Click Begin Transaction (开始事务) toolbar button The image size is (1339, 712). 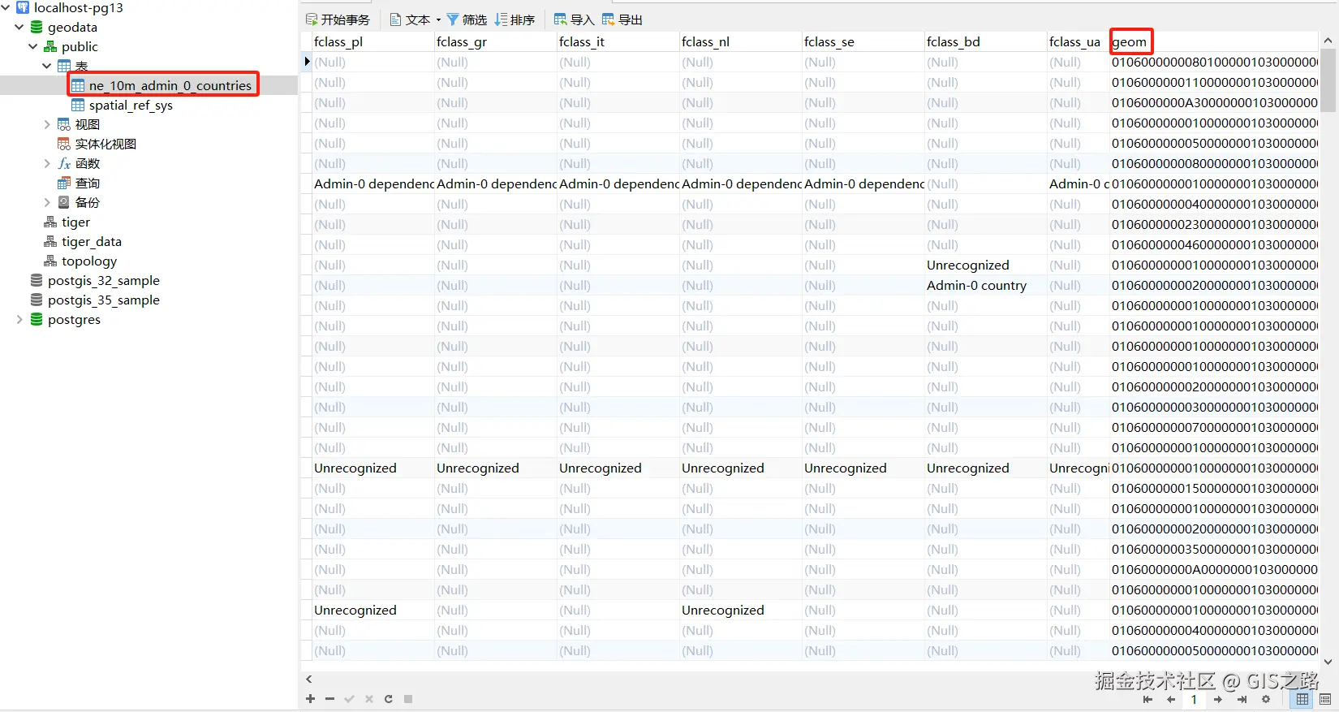tap(338, 19)
